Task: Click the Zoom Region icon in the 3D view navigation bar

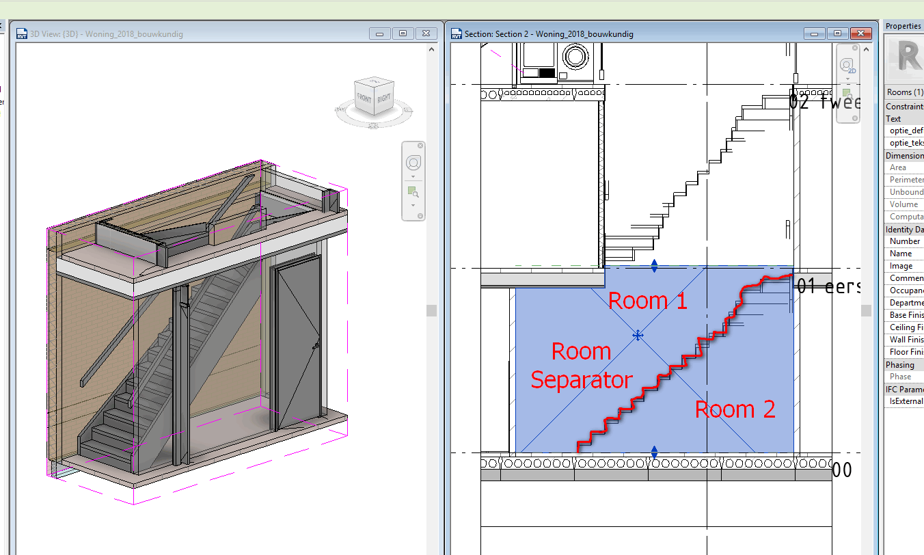Action: coord(412,192)
